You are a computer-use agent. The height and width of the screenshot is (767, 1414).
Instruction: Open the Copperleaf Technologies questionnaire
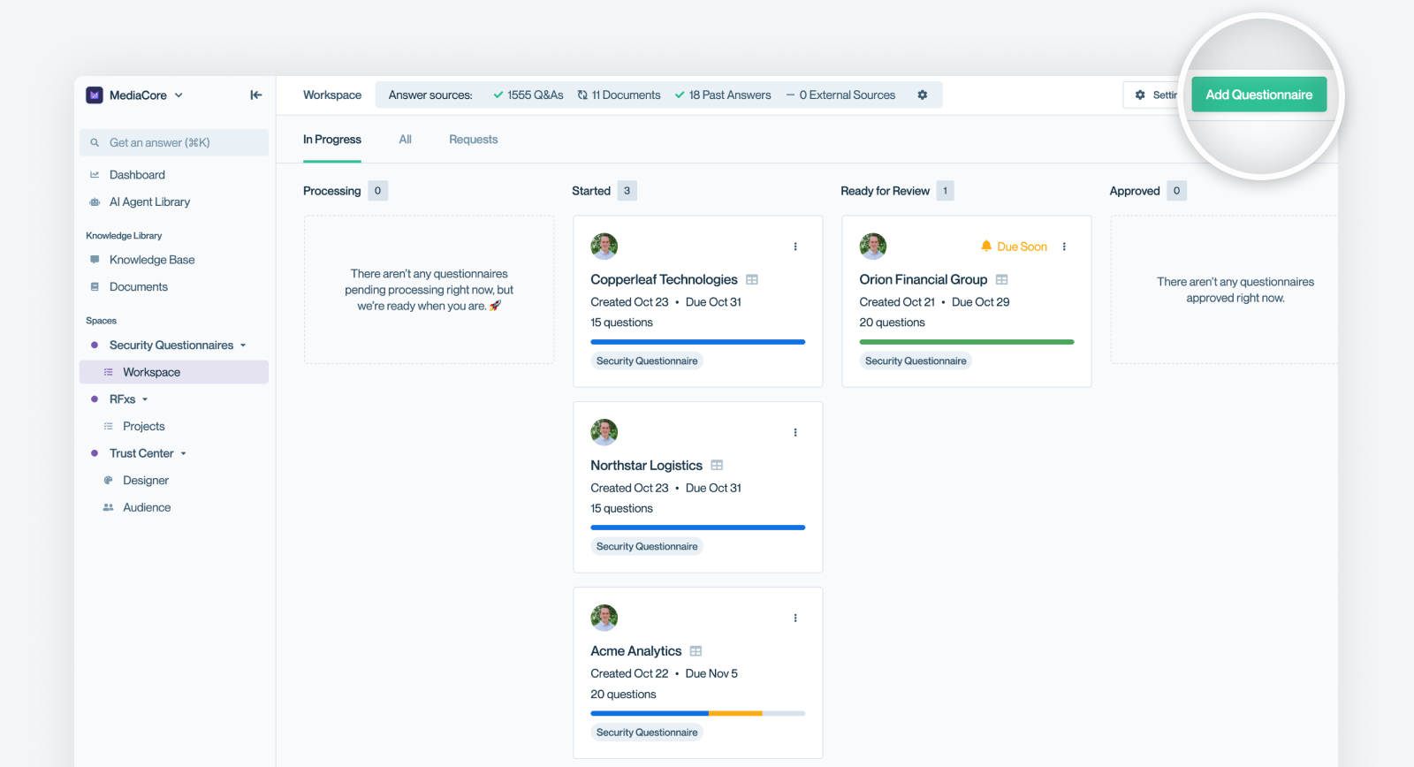tap(664, 280)
